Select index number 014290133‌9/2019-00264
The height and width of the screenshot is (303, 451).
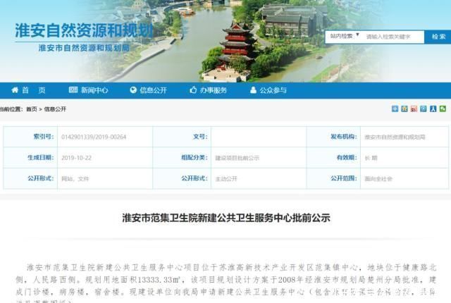tap(94, 137)
